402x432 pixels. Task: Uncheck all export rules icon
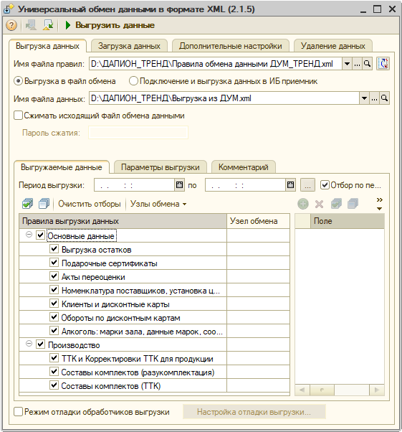[44, 204]
